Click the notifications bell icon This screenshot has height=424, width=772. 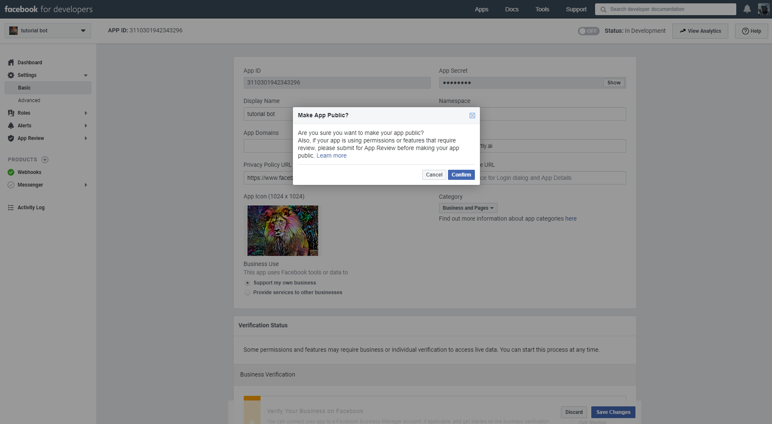[x=747, y=9]
